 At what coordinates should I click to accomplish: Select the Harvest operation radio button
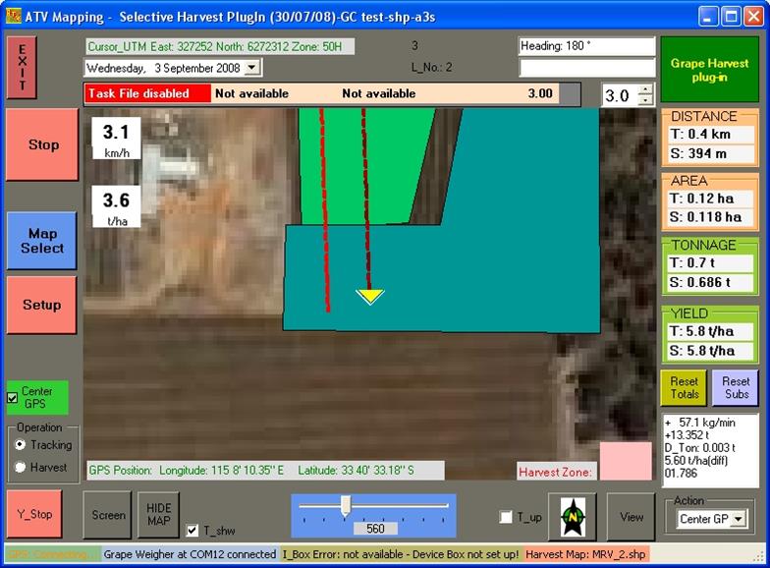click(x=20, y=467)
